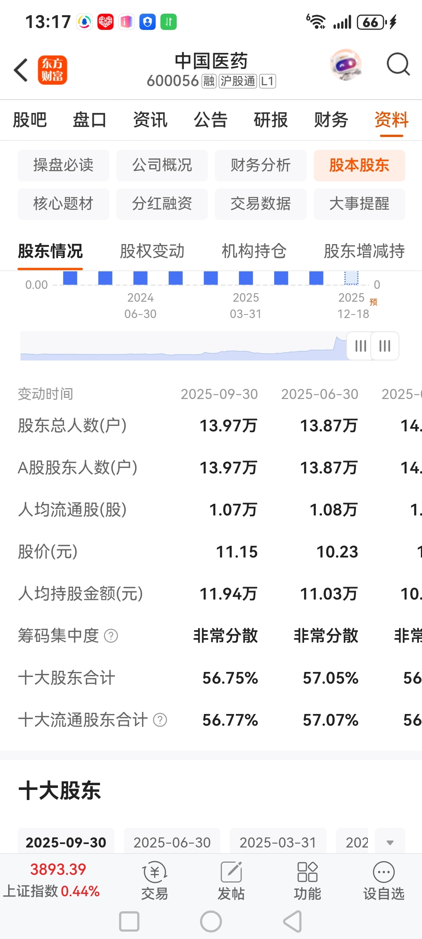This screenshot has height=939, width=422.
Task: Tap the 沪股通 badge under stock name
Action: (x=238, y=81)
